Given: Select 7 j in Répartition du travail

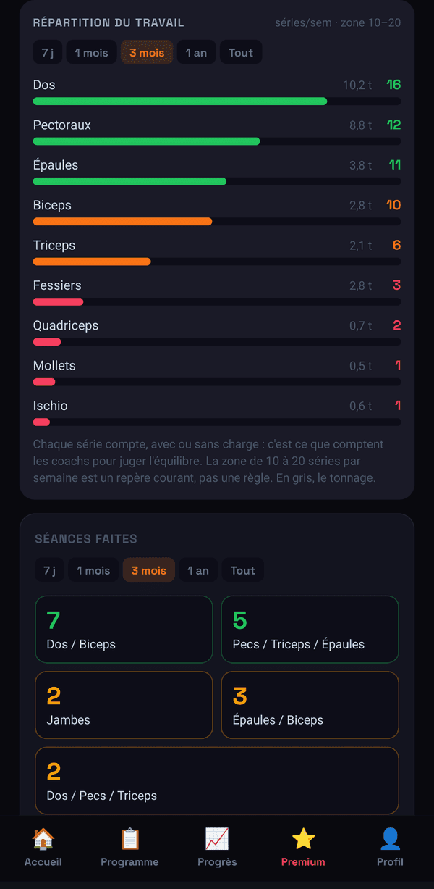Looking at the screenshot, I should pyautogui.click(x=48, y=52).
